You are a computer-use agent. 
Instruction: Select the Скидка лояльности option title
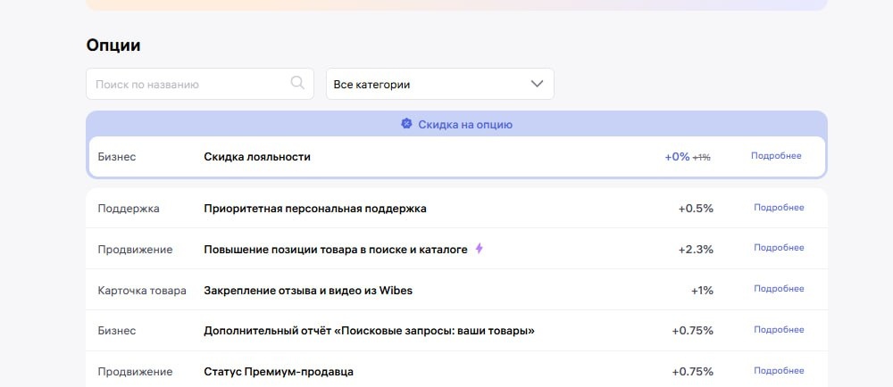(257, 157)
